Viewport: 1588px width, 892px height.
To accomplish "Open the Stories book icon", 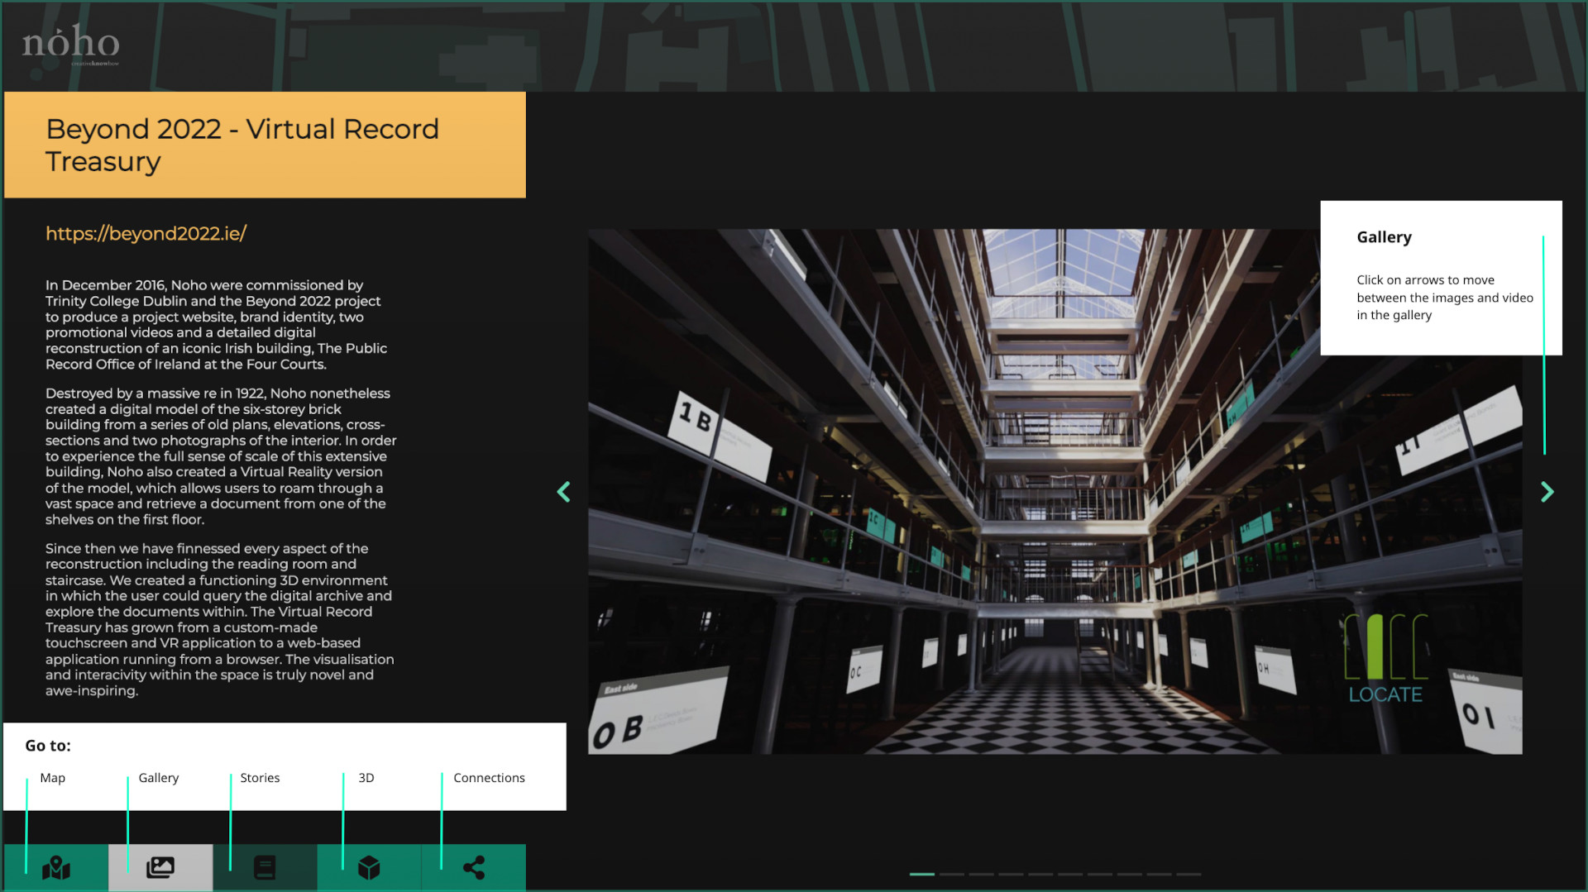I will click(265, 867).
